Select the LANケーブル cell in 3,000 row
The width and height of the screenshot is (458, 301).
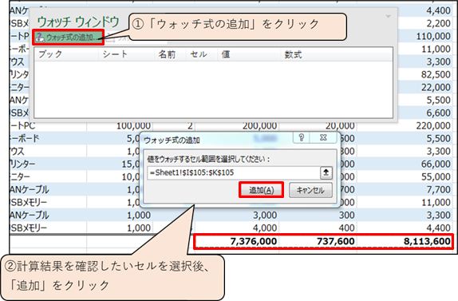[x=48, y=215]
